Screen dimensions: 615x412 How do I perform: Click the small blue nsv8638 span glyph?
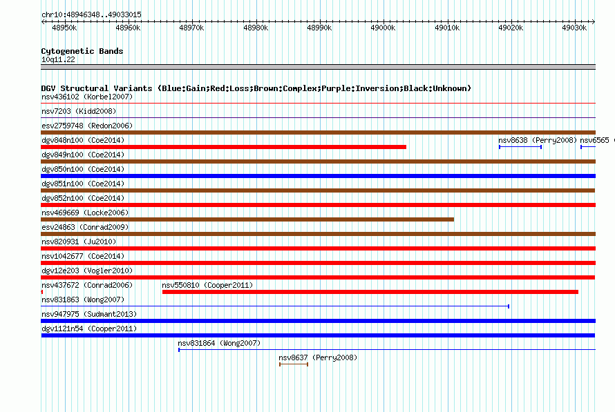tap(520, 147)
